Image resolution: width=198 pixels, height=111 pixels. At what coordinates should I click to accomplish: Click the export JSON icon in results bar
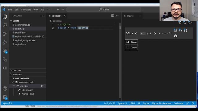(185, 30)
